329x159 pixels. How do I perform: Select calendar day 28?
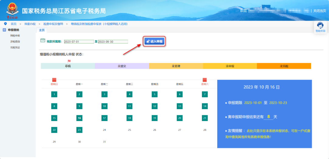coord(205,130)
